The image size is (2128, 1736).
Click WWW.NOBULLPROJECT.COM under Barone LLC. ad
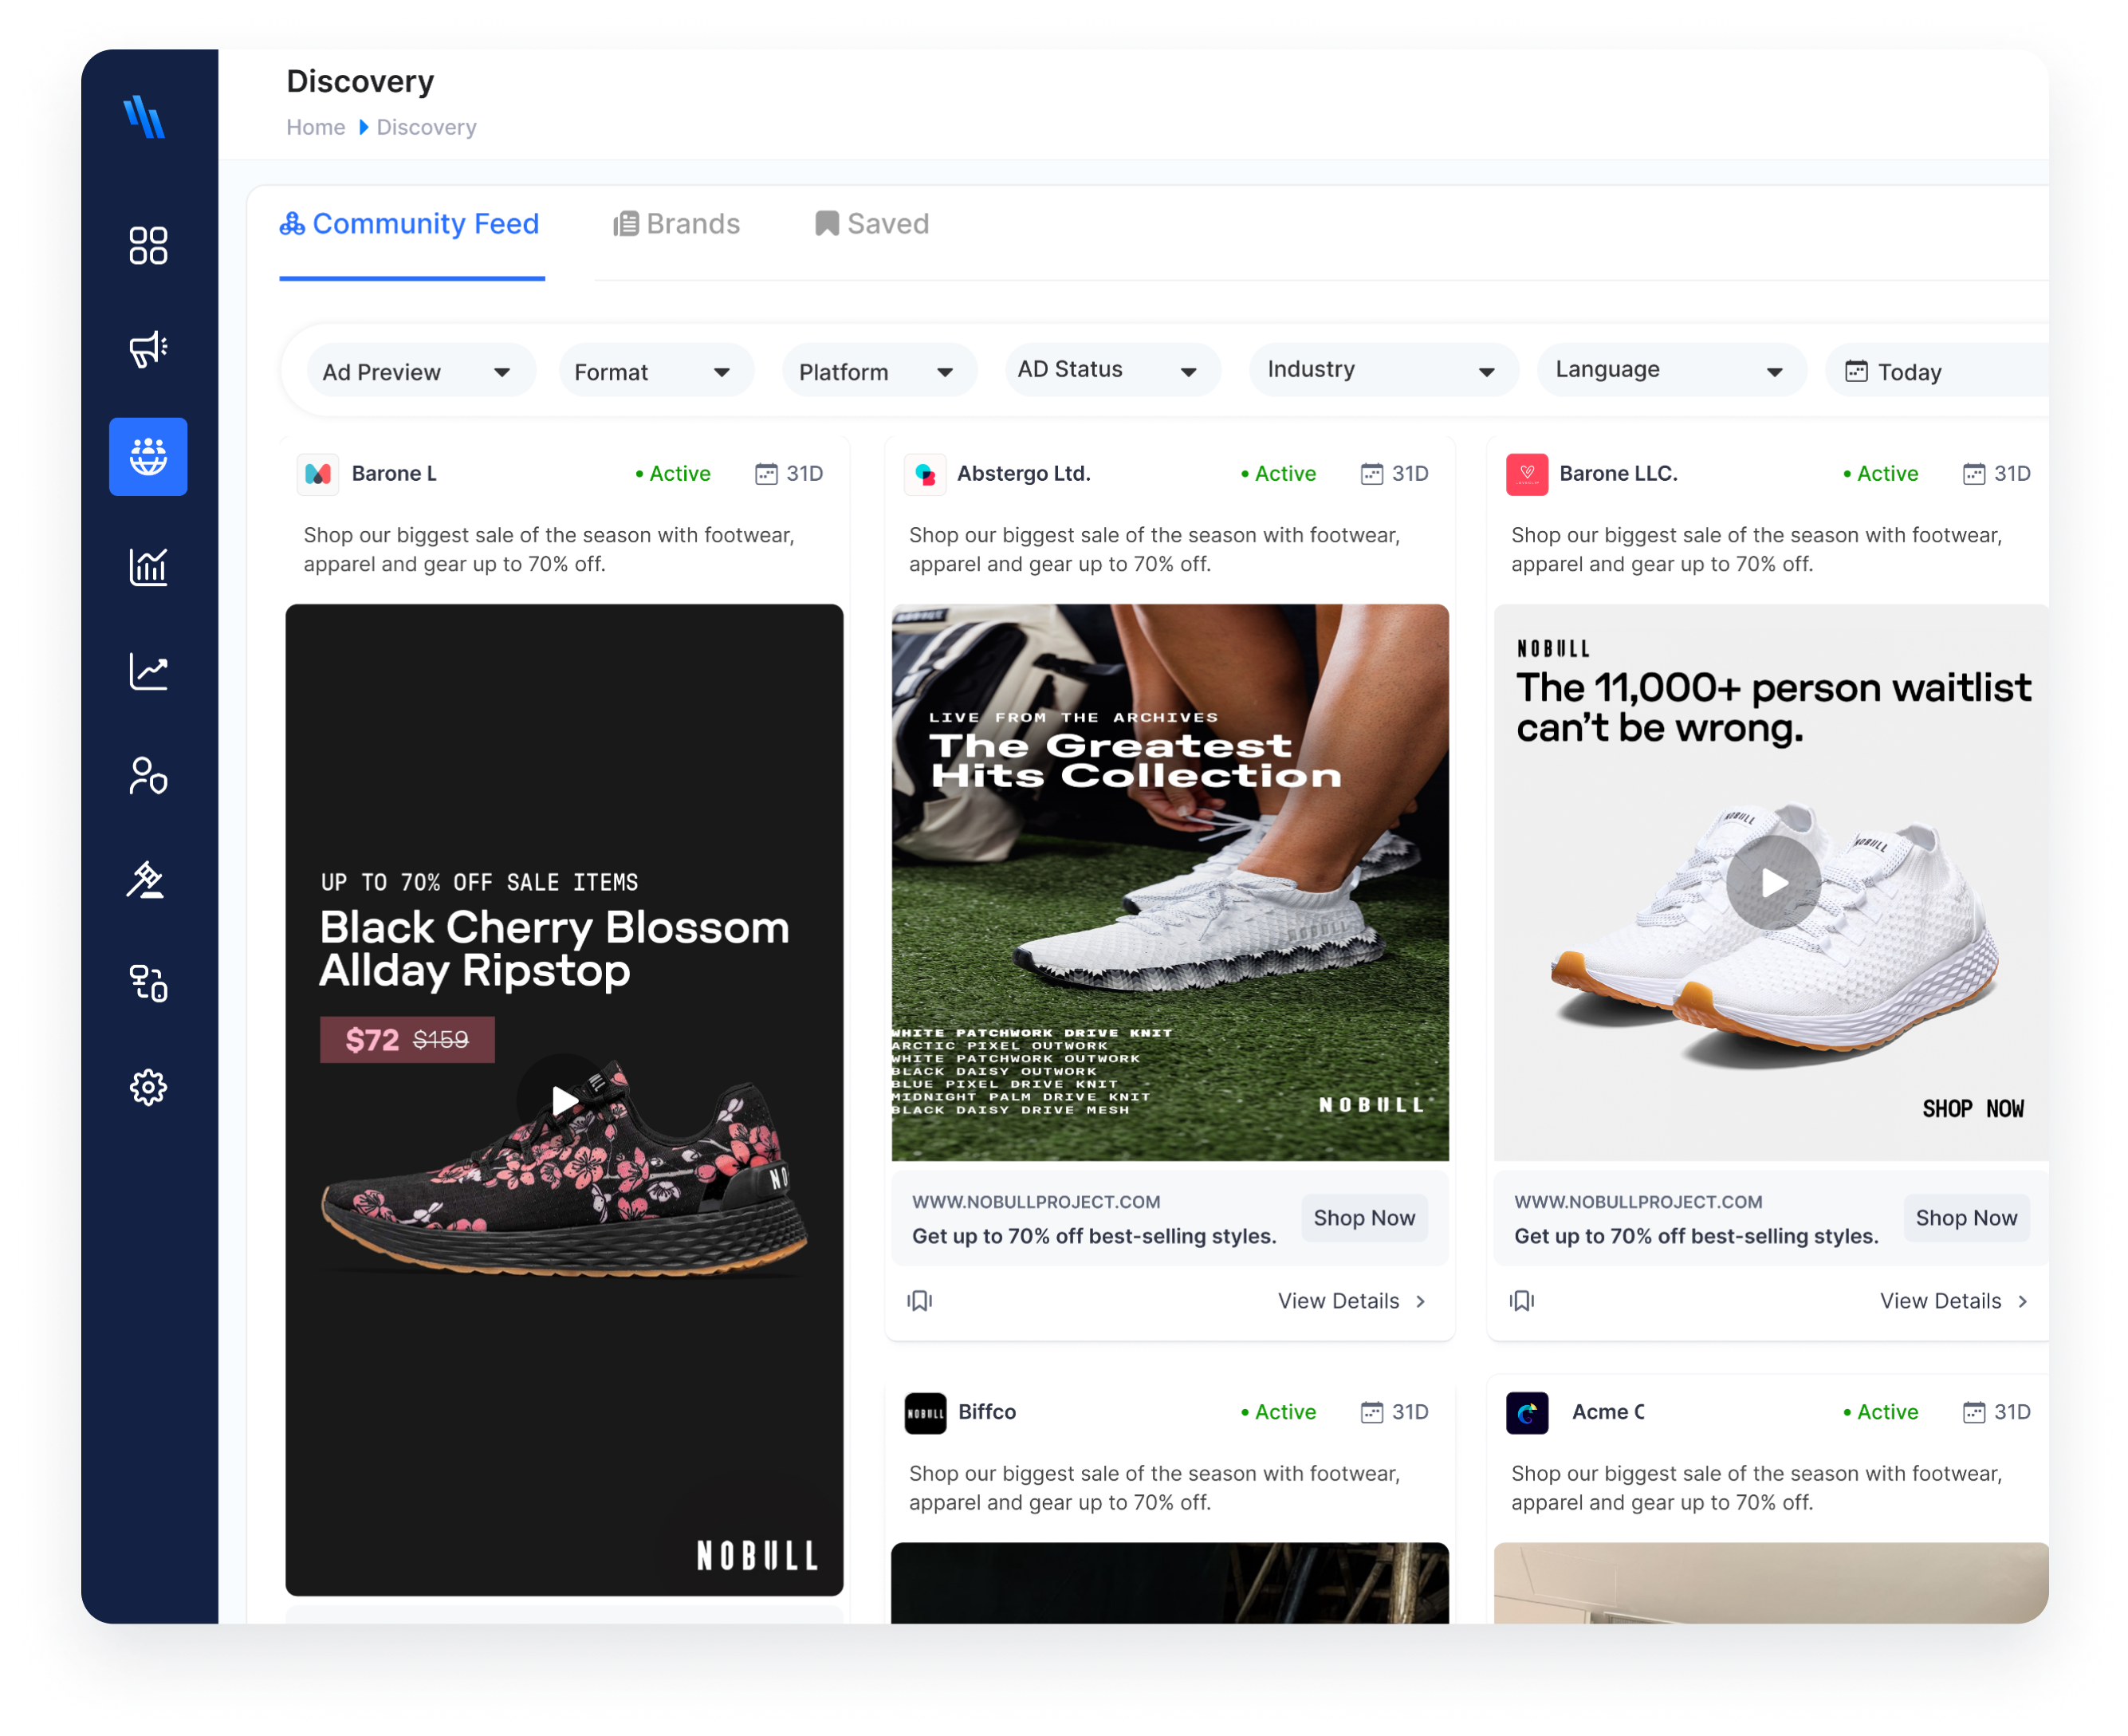tap(1639, 1202)
